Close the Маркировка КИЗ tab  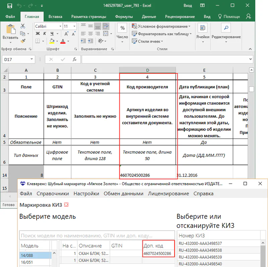[66, 204]
